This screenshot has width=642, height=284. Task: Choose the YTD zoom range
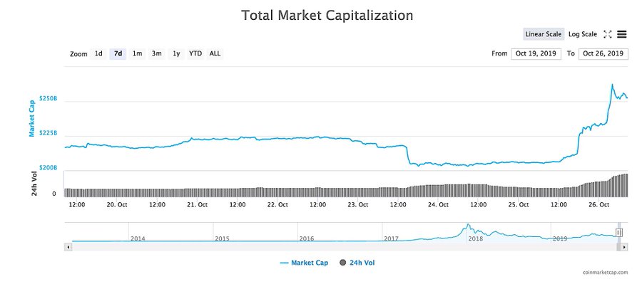pos(195,53)
